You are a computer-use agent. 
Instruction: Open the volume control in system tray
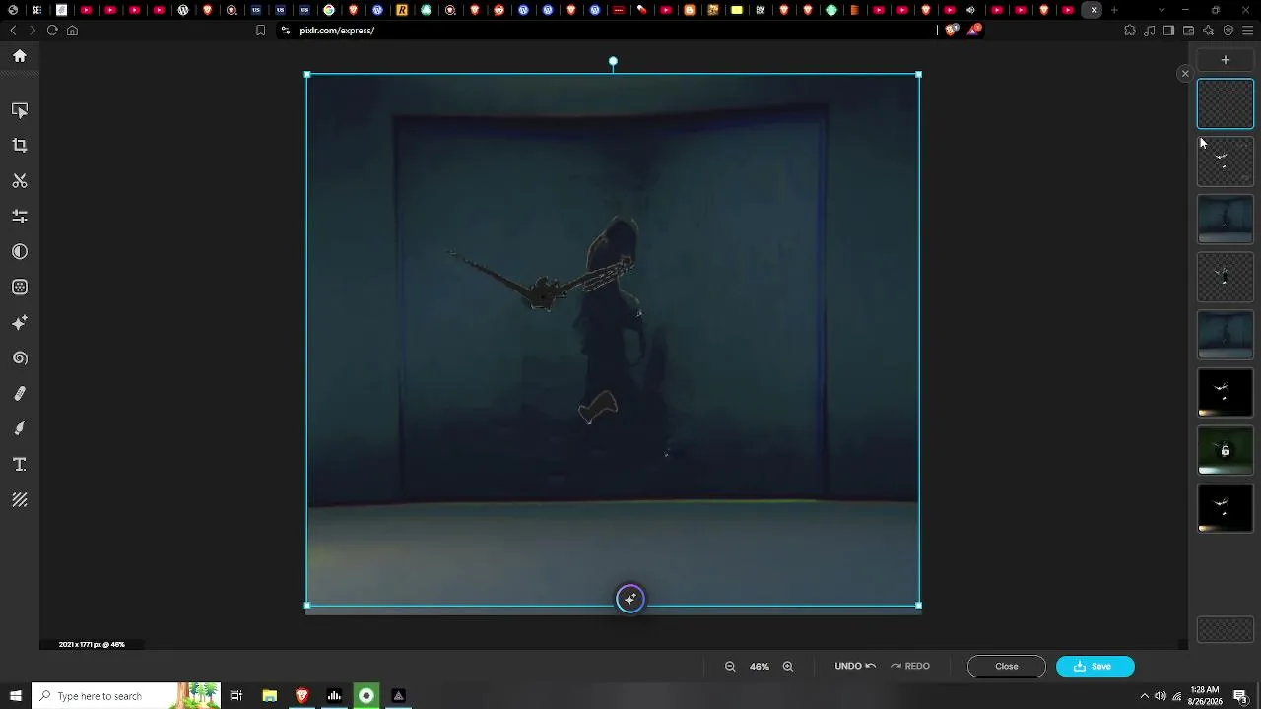(1161, 696)
